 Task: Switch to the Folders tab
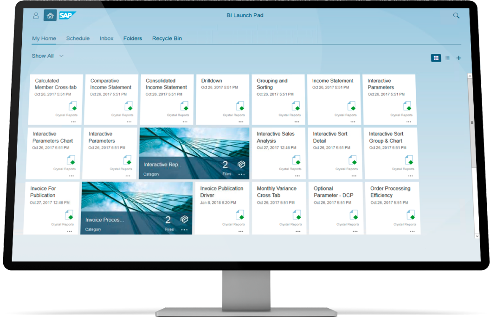(x=133, y=38)
